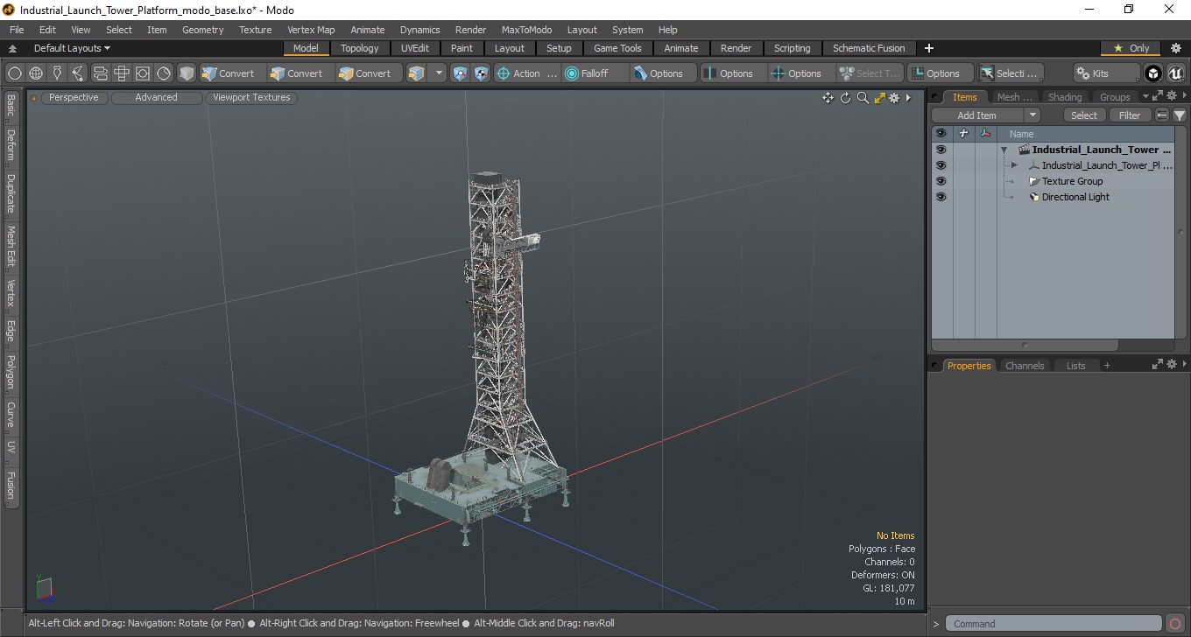This screenshot has width=1191, height=637.
Task: Switch to the Topology layout tab
Action: point(360,48)
